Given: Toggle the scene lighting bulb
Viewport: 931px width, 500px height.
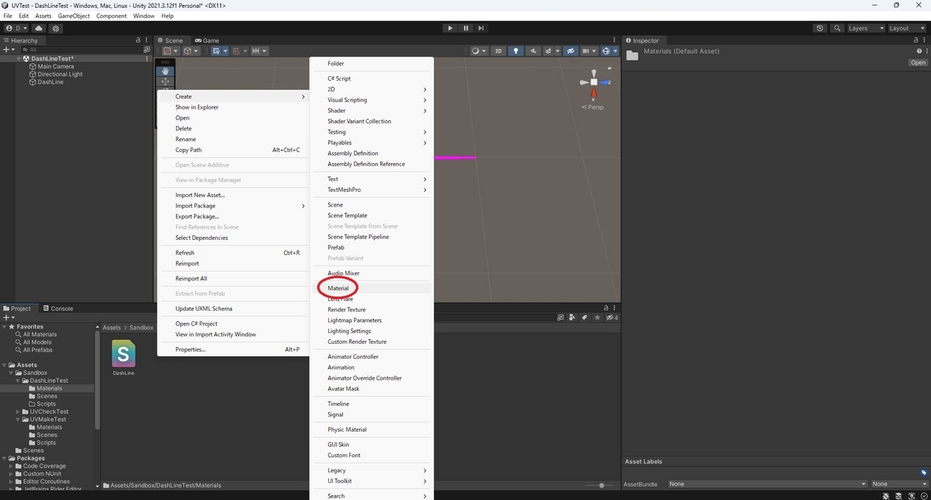Looking at the screenshot, I should coord(515,50).
